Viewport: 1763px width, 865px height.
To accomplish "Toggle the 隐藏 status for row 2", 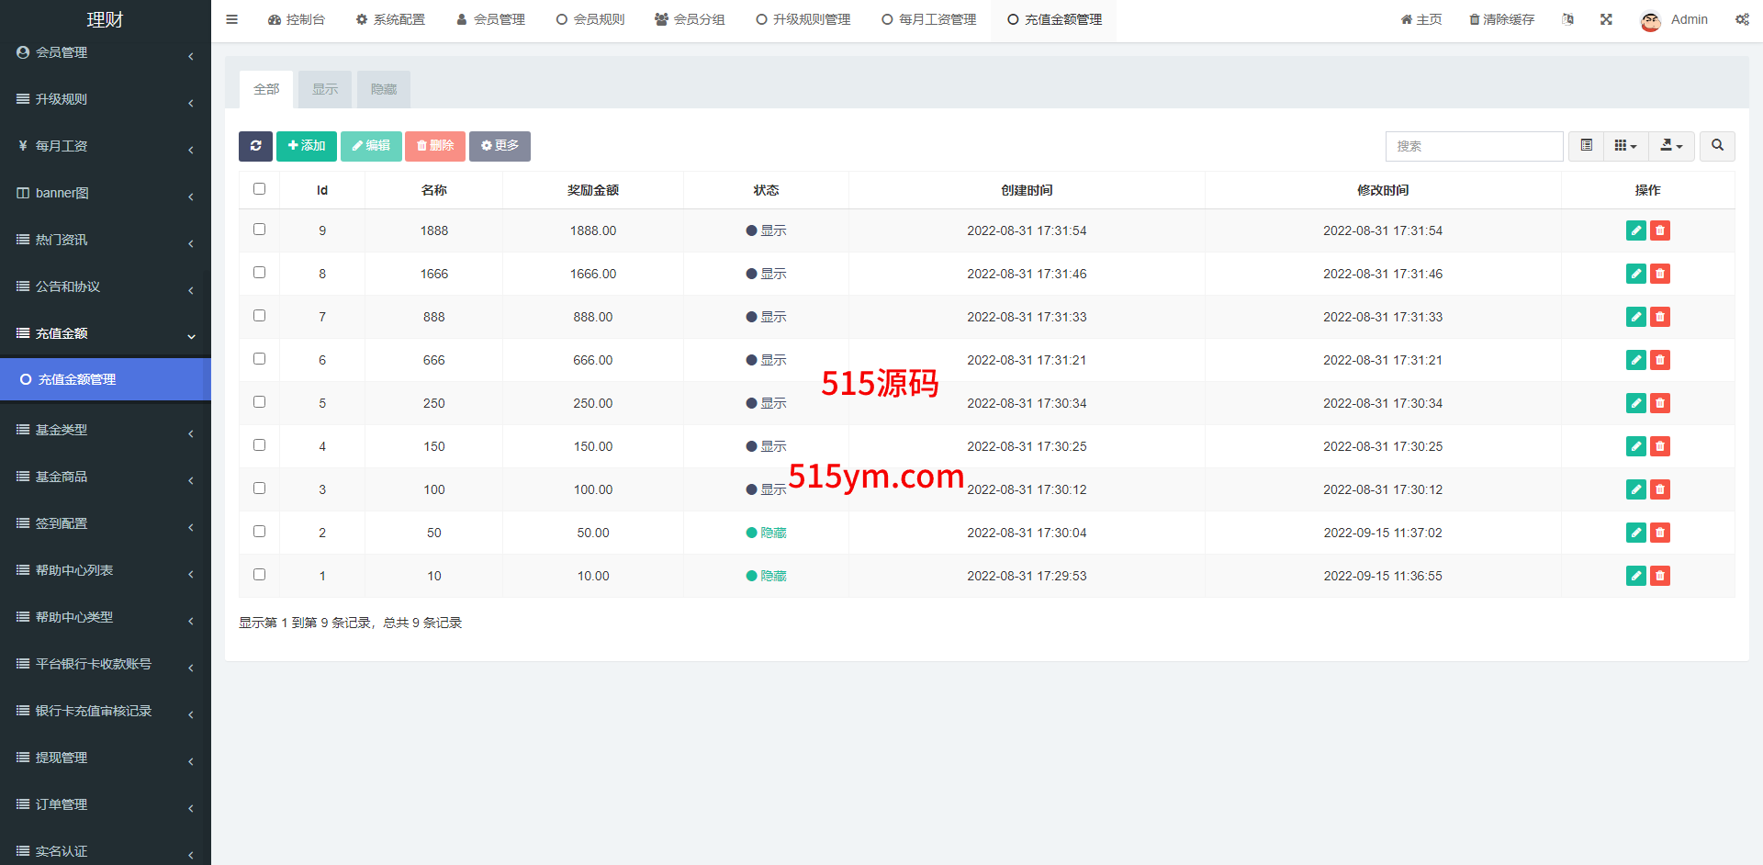I will tap(766, 533).
